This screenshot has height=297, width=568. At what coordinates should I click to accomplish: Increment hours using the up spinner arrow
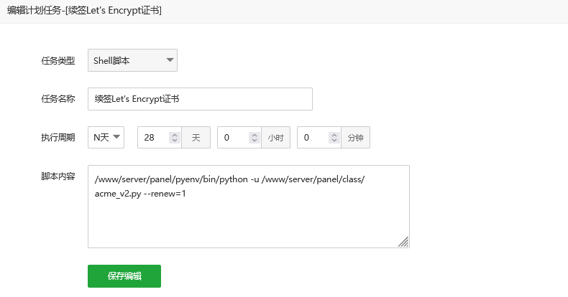click(x=255, y=135)
